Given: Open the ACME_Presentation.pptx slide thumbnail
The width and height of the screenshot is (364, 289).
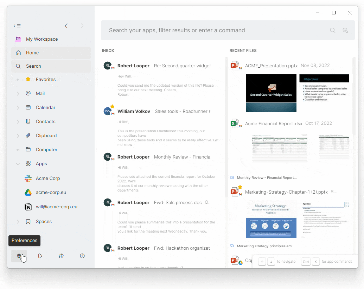Looking at the screenshot, I should pyautogui.click(x=271, y=93).
